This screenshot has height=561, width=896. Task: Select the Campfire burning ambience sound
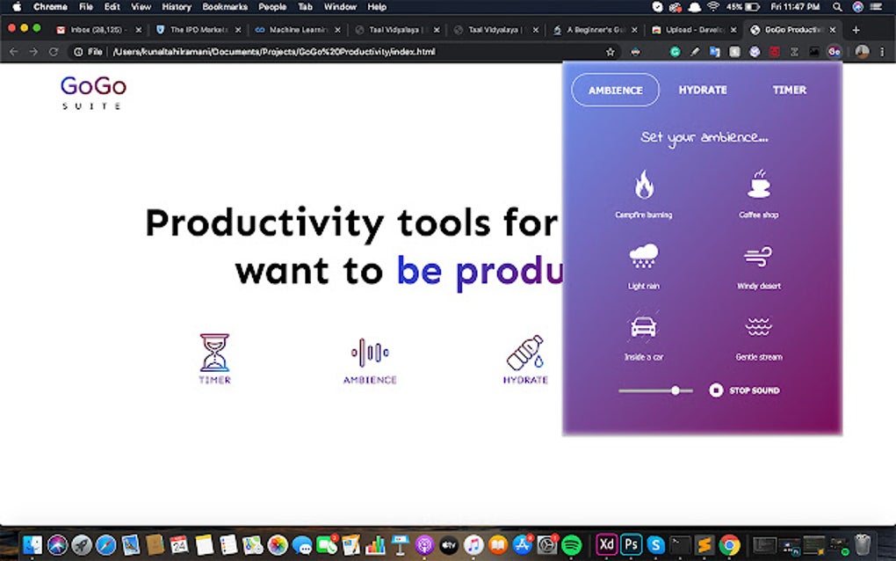pyautogui.click(x=644, y=189)
